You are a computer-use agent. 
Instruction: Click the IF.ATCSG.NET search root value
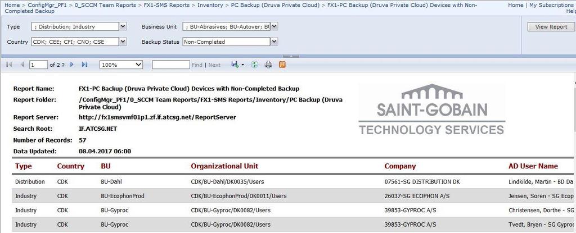point(98,129)
